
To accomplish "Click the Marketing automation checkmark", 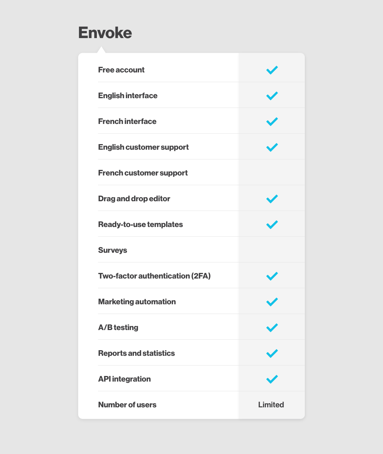I will 272,302.
